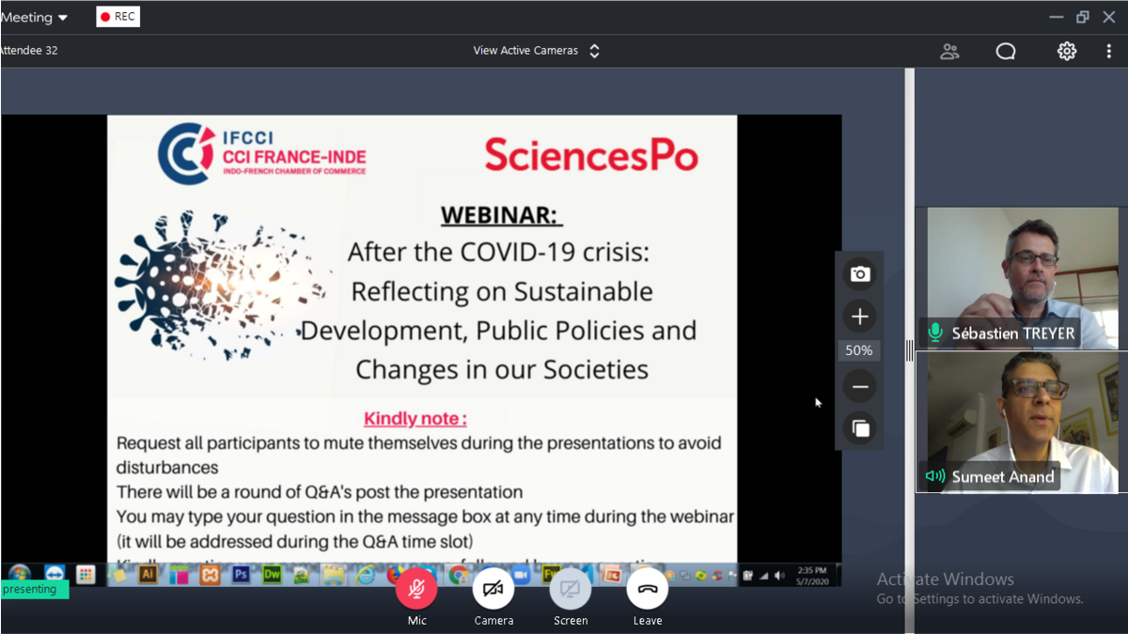The height and width of the screenshot is (634, 1128).
Task: Click the 50% zoom level indicator
Action: pyautogui.click(x=859, y=350)
